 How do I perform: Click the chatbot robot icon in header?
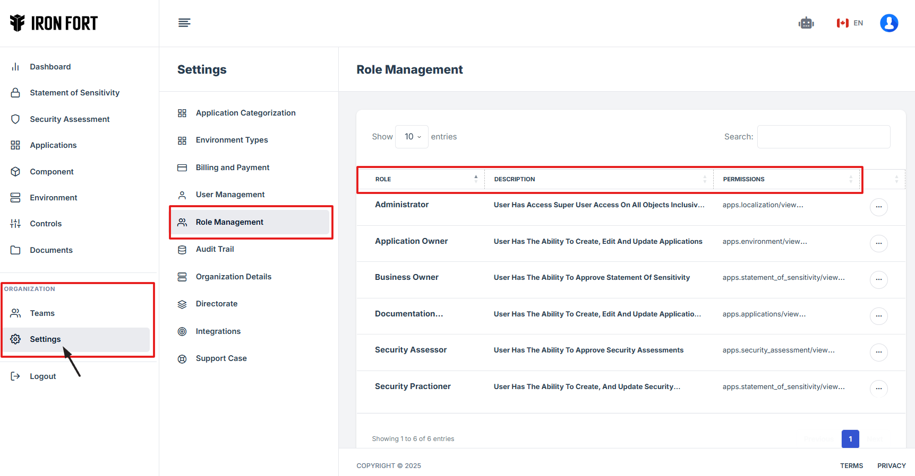pos(806,23)
